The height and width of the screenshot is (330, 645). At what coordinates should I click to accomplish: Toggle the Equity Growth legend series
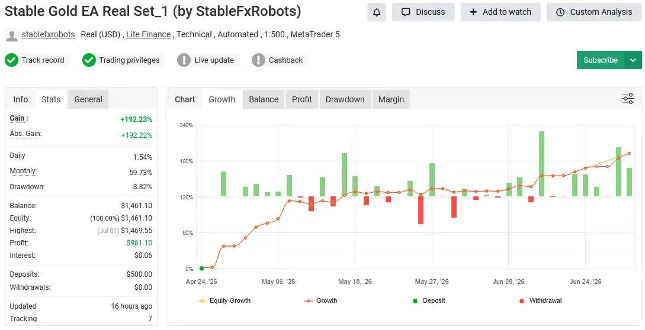224,301
